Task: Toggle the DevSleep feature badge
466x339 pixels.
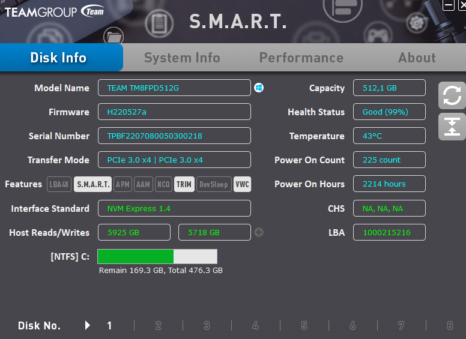Action: (x=214, y=184)
